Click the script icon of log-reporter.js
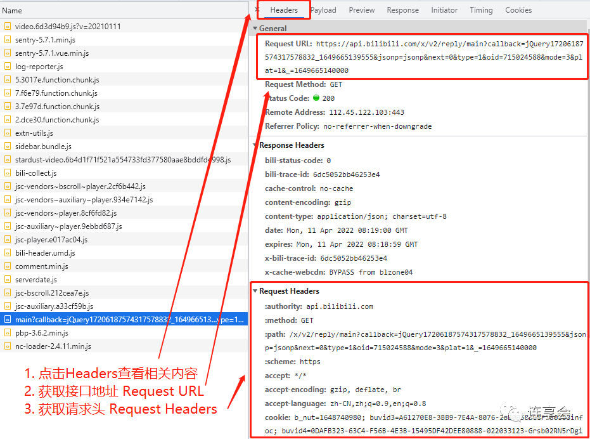This screenshot has width=590, height=439. pyautogui.click(x=7, y=67)
